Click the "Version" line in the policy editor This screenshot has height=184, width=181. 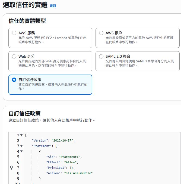click(x=53, y=140)
